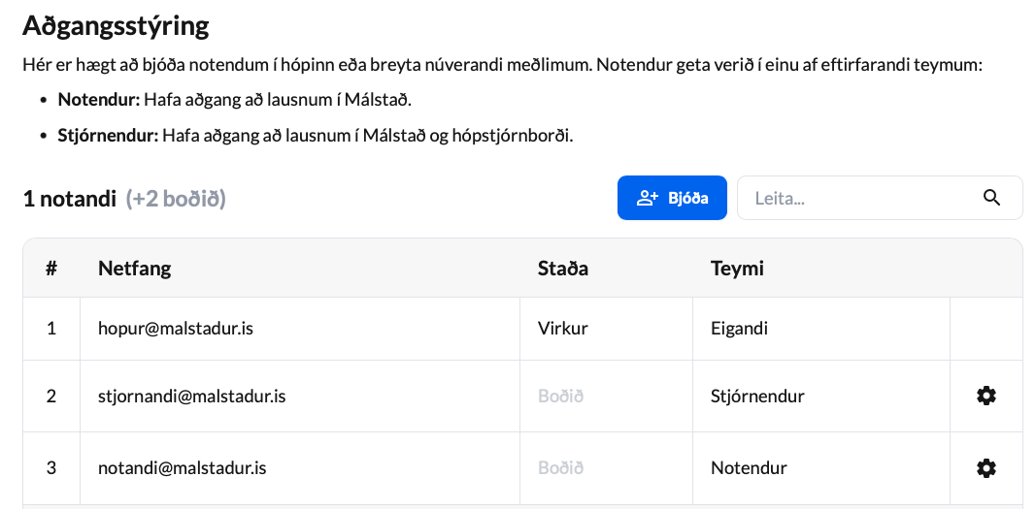
Task: Click the search magnifier icon
Action: click(991, 198)
